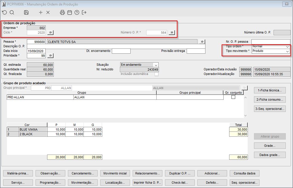The height and width of the screenshot is (188, 293).
Task: Click the Grupo principal lookup icon button
Action: [244, 88]
